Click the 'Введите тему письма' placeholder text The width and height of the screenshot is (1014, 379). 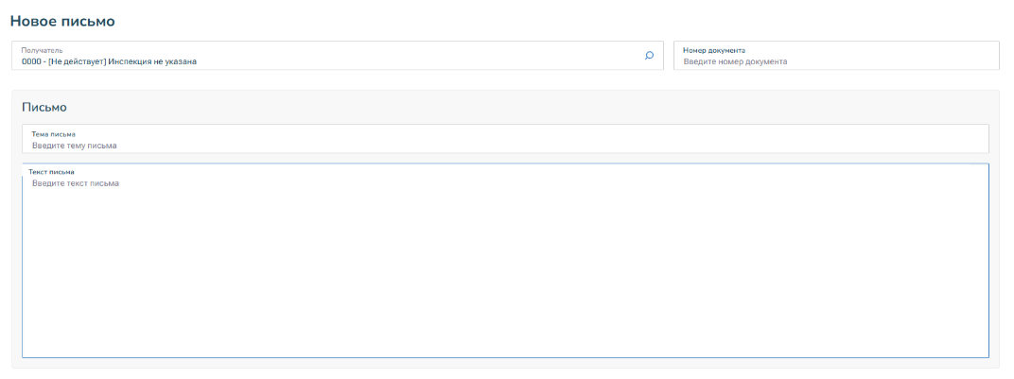pos(74,146)
